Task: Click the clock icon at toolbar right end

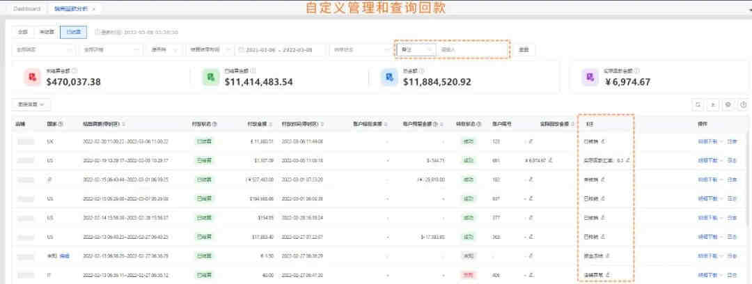Action: coord(743,104)
